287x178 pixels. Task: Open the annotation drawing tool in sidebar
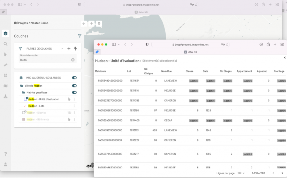pyautogui.click(x=6, y=75)
